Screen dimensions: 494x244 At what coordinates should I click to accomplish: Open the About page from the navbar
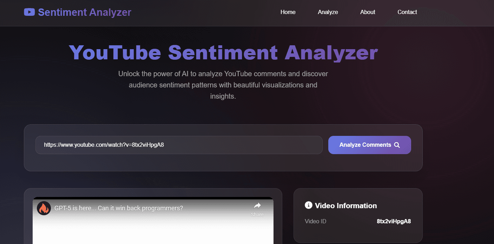tap(367, 12)
